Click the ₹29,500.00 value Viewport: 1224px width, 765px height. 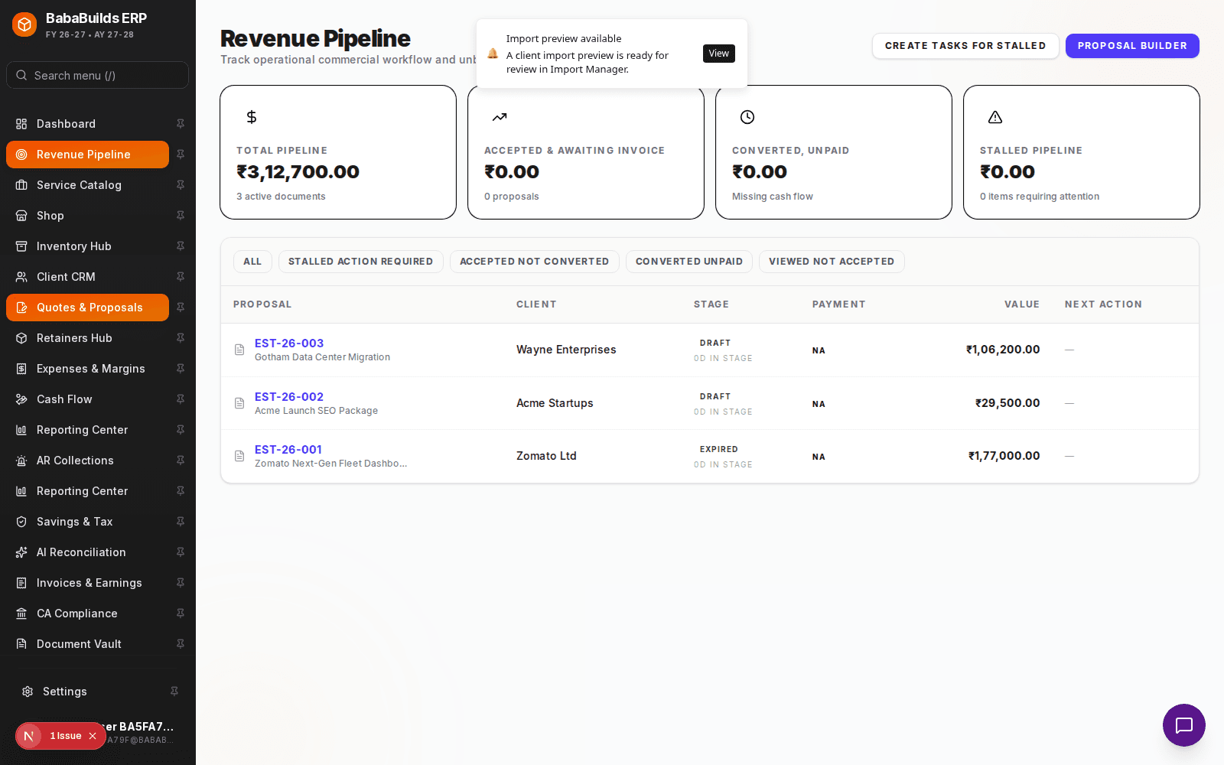[x=1008, y=403]
